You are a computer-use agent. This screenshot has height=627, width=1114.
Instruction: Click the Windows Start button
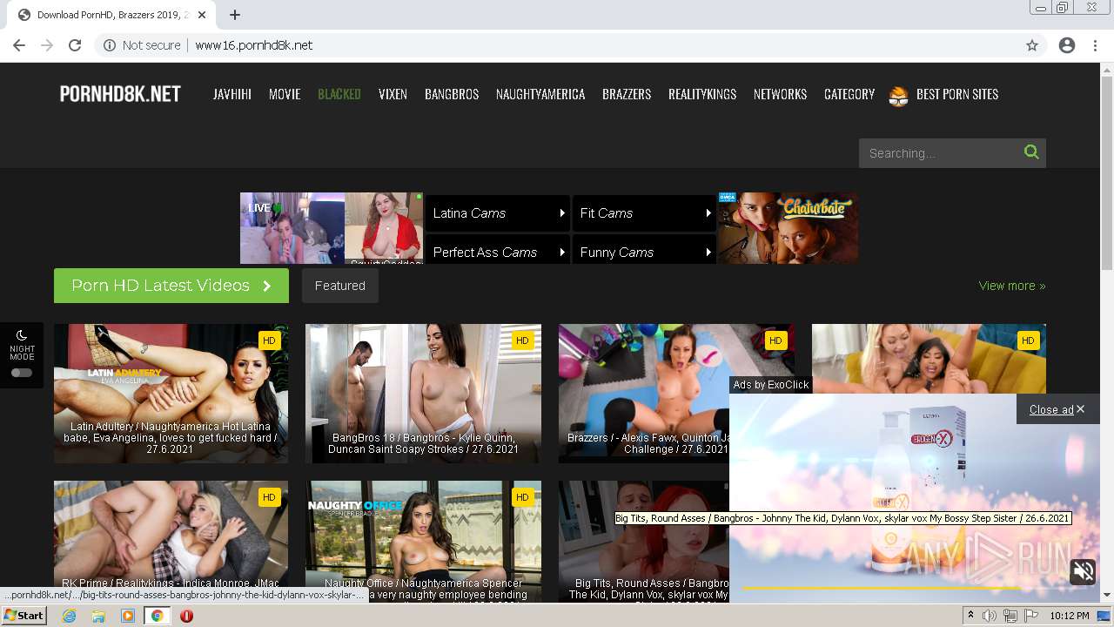click(x=24, y=616)
